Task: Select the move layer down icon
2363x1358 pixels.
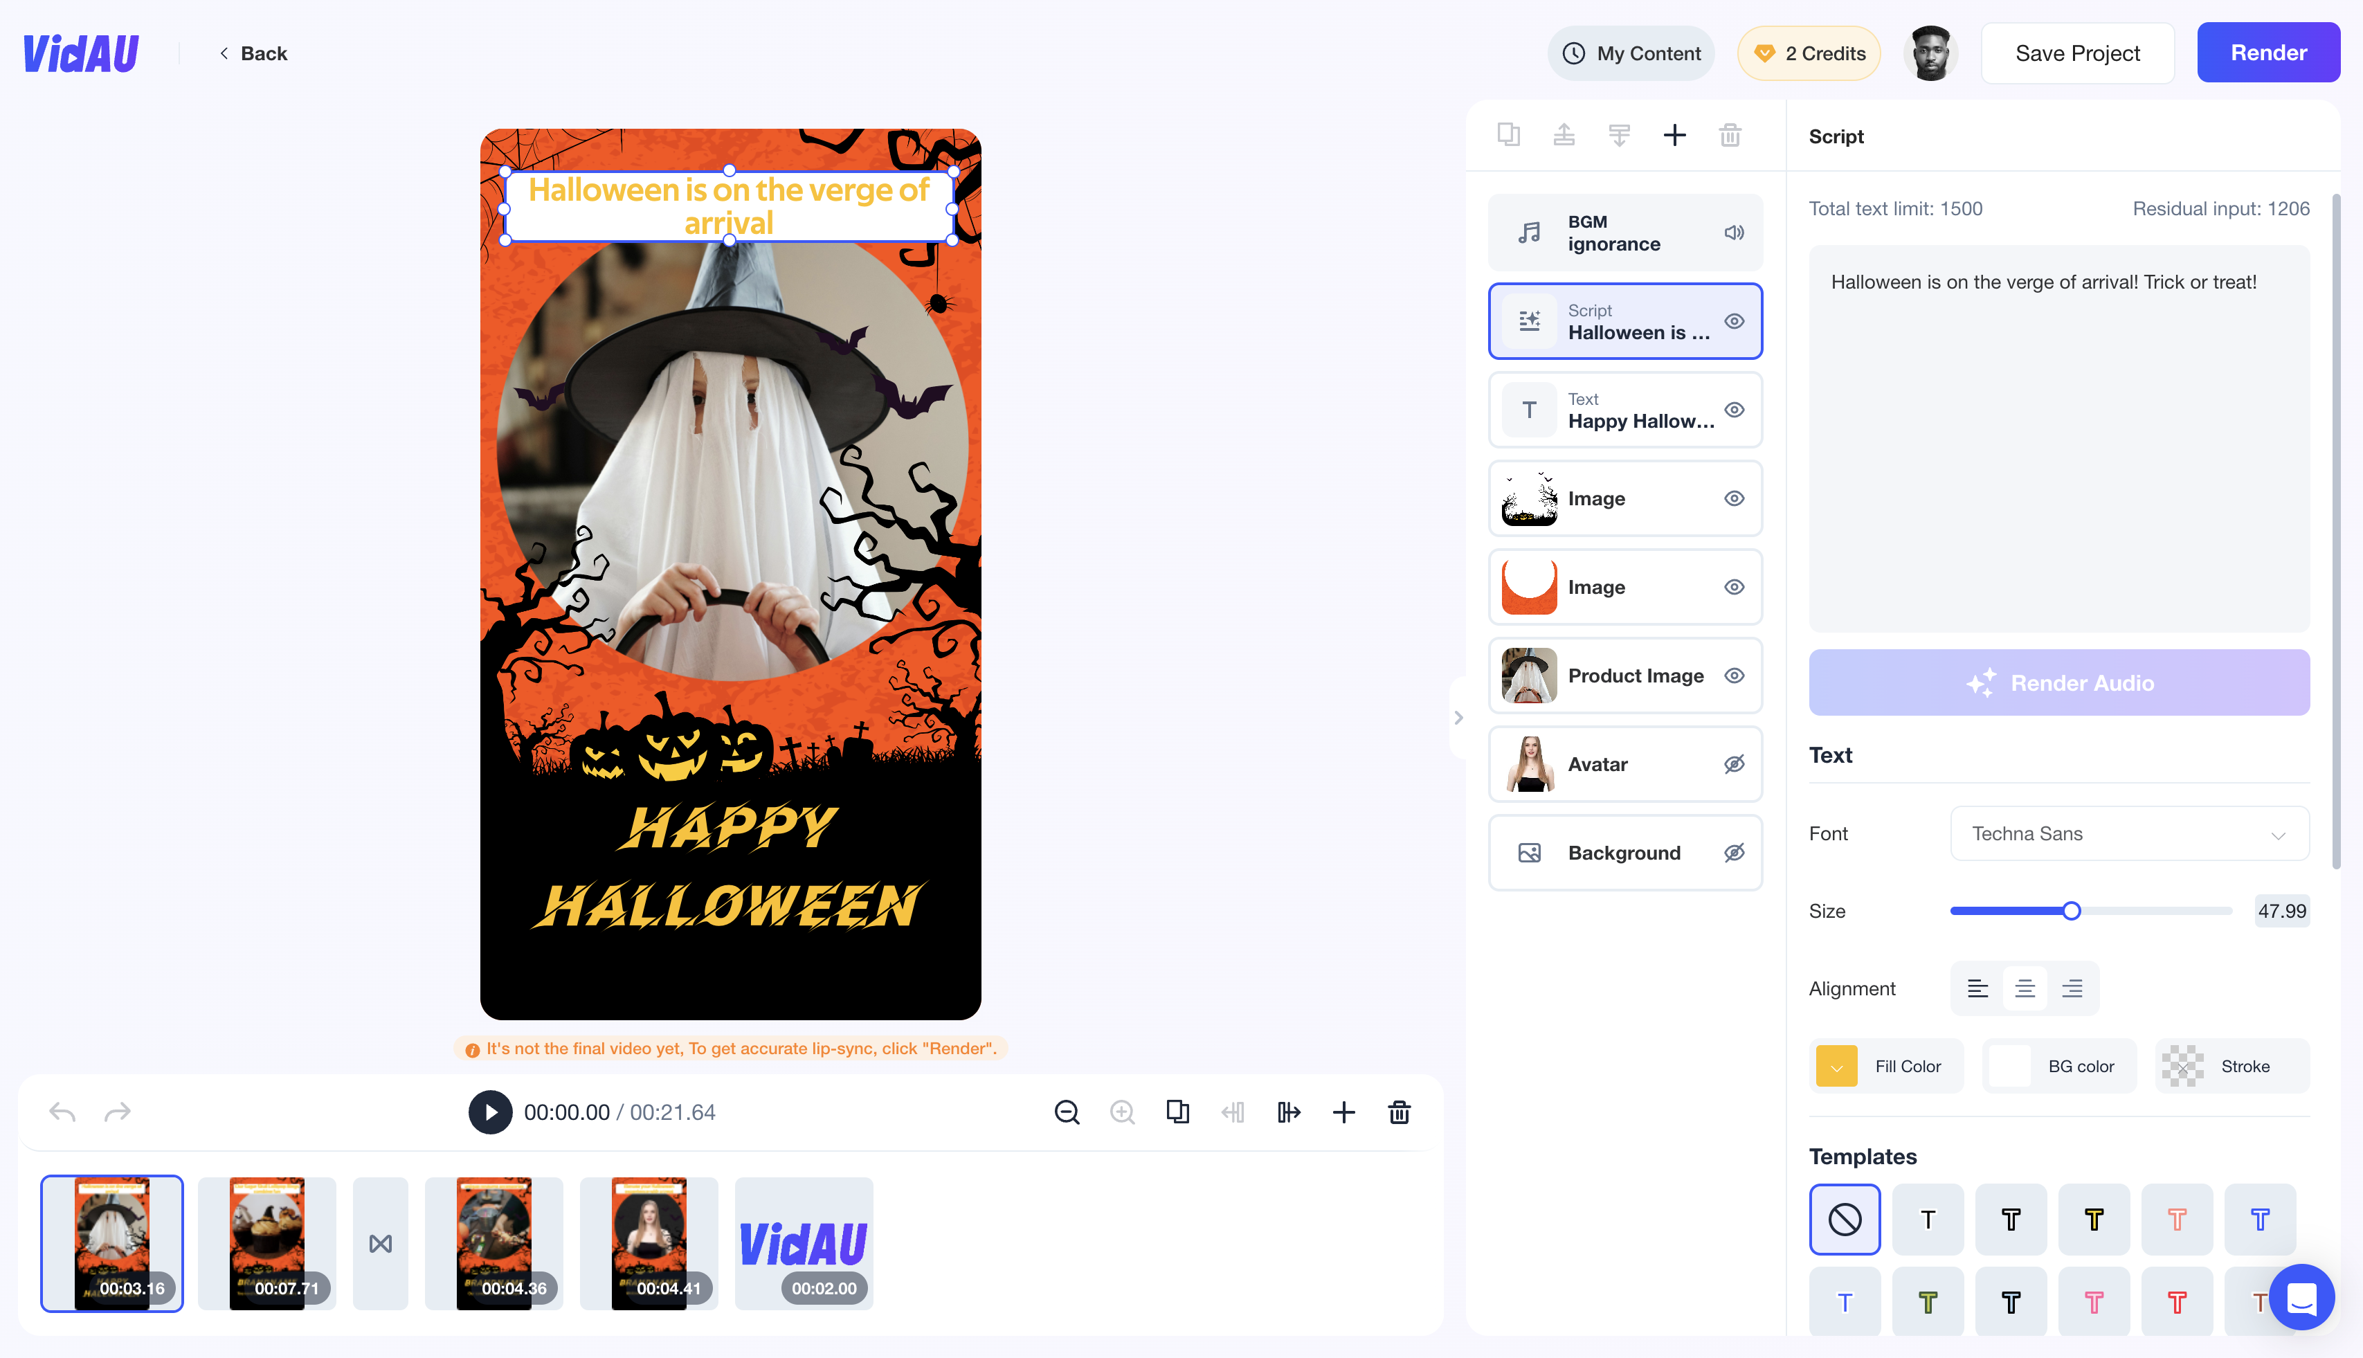Action: coord(1620,136)
